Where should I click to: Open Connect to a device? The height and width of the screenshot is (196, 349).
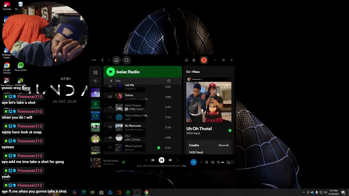[212, 162]
